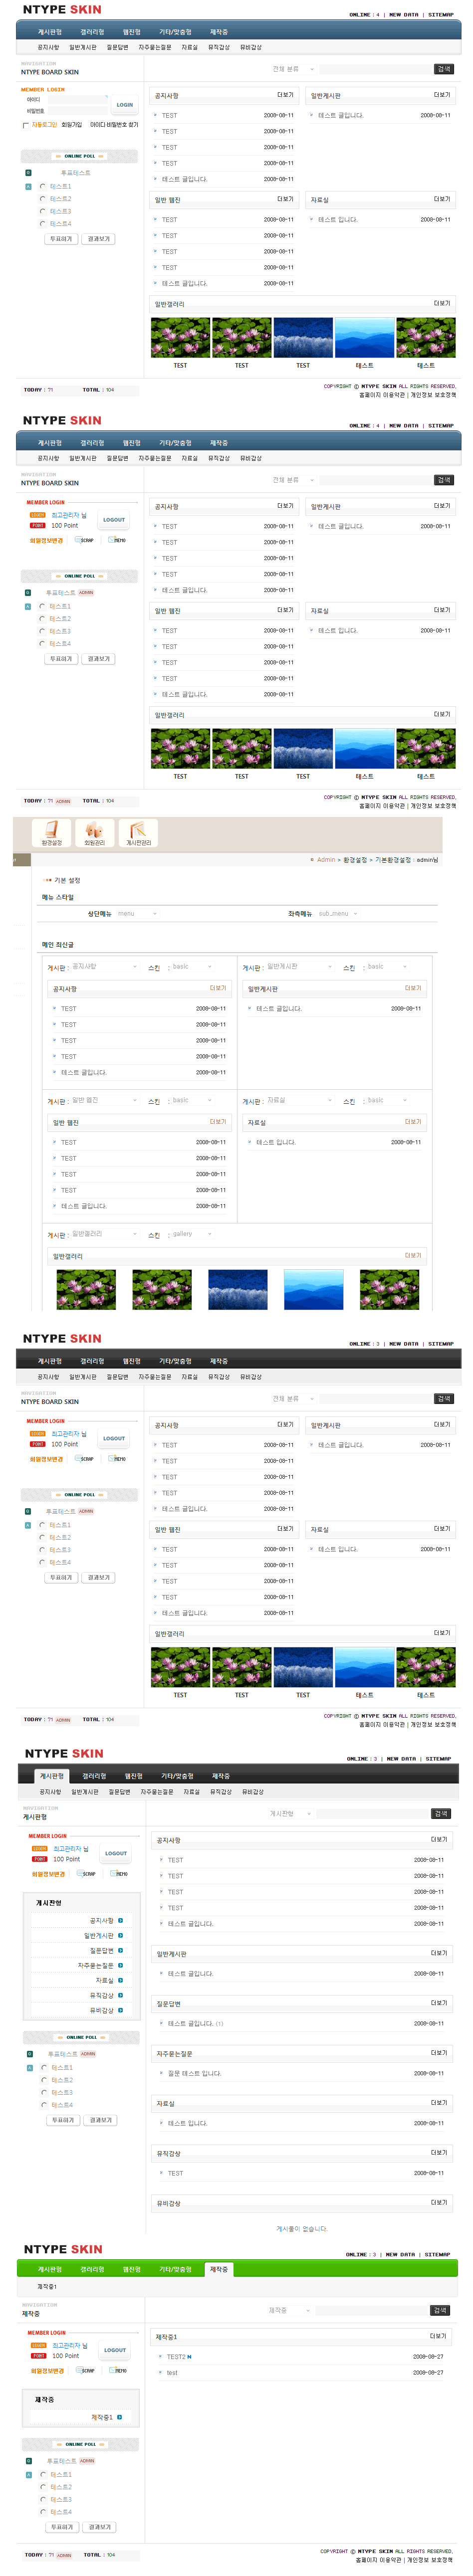Screen dimensions: 473x2576
Task: Open the 제작중 tab in green navigation bar
Action: (x=219, y=2269)
